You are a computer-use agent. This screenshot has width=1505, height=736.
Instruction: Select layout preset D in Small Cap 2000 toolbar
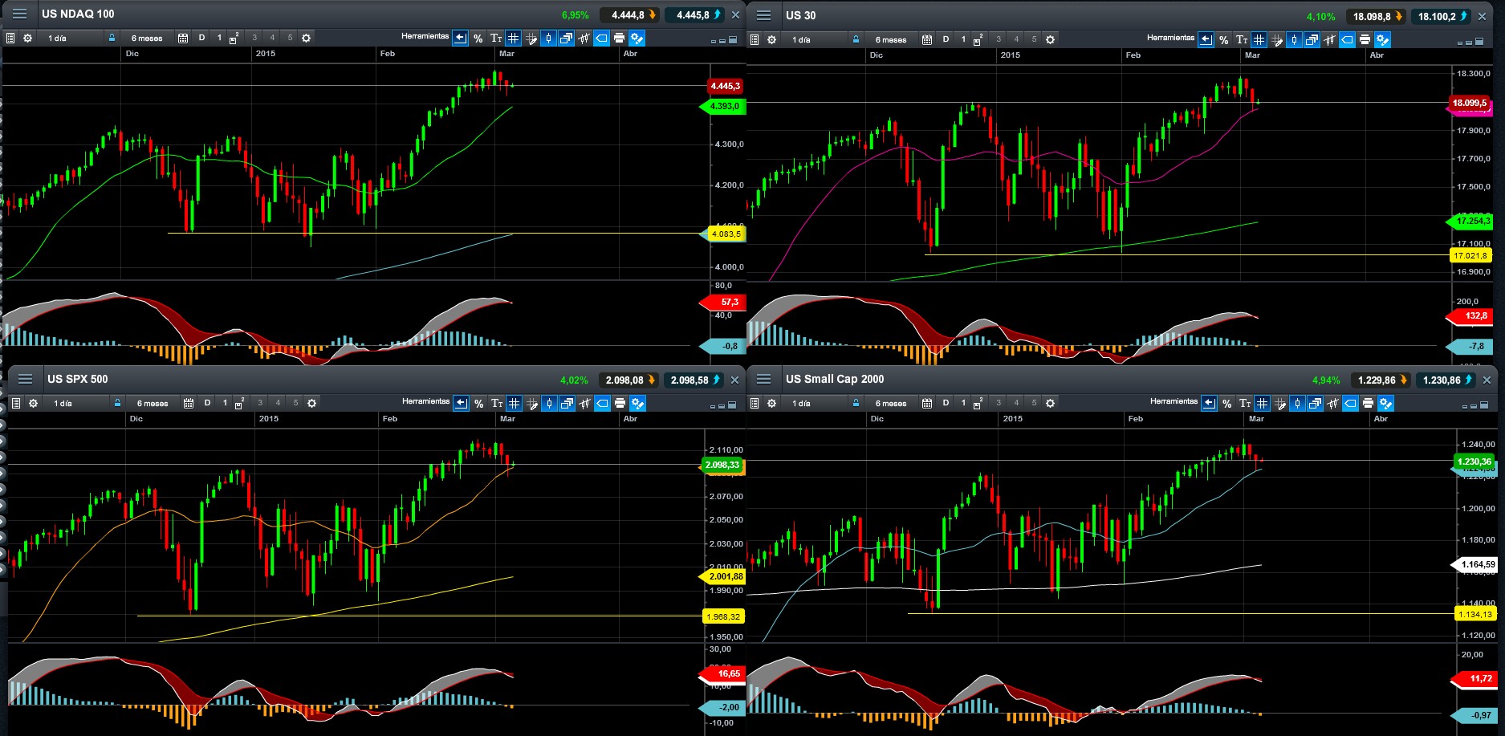click(x=946, y=403)
